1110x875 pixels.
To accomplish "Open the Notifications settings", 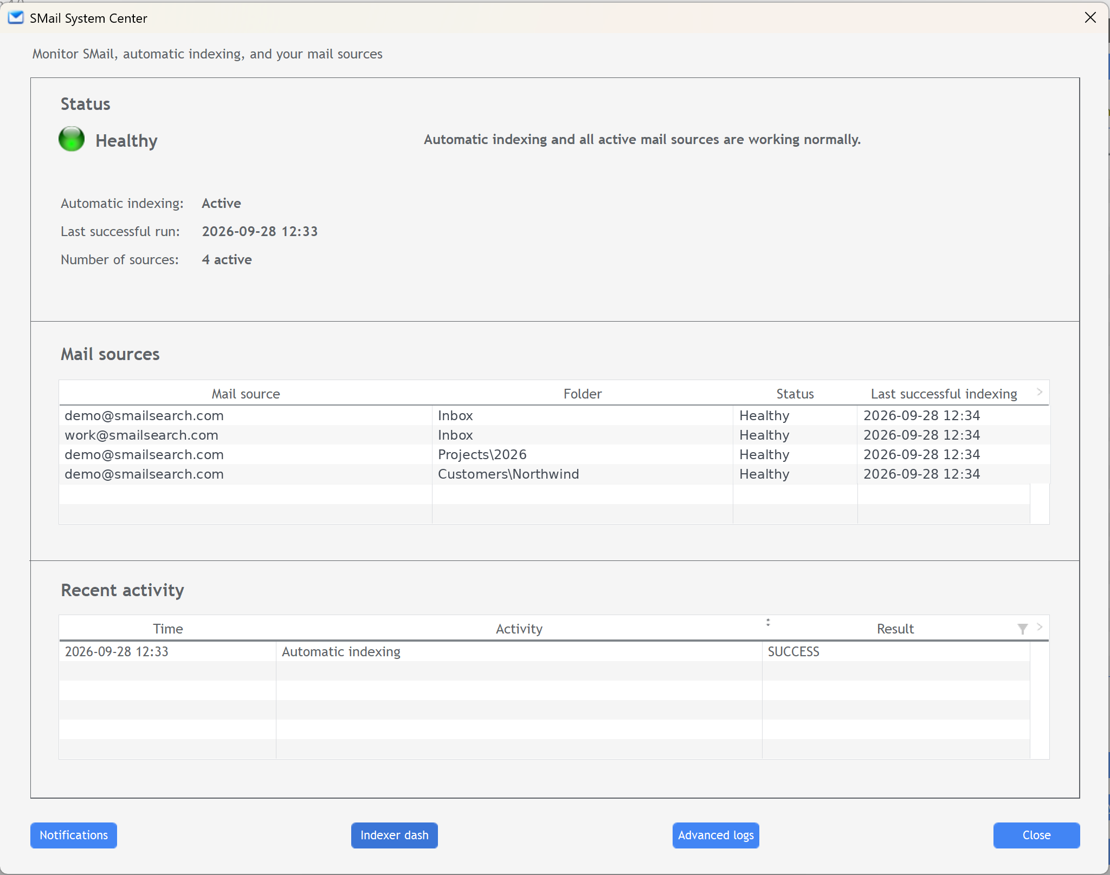I will (x=74, y=835).
